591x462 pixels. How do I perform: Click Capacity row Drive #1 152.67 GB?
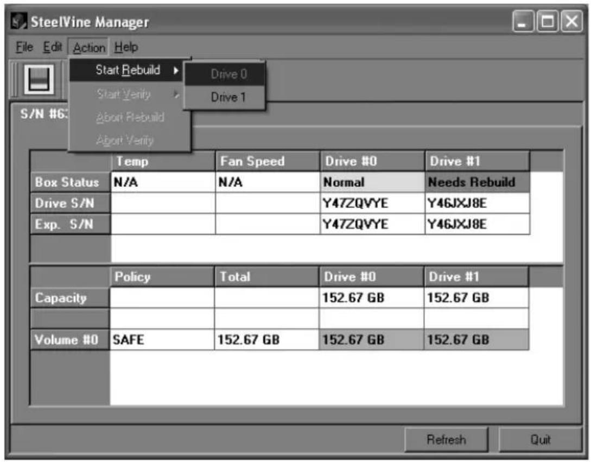pos(476,298)
